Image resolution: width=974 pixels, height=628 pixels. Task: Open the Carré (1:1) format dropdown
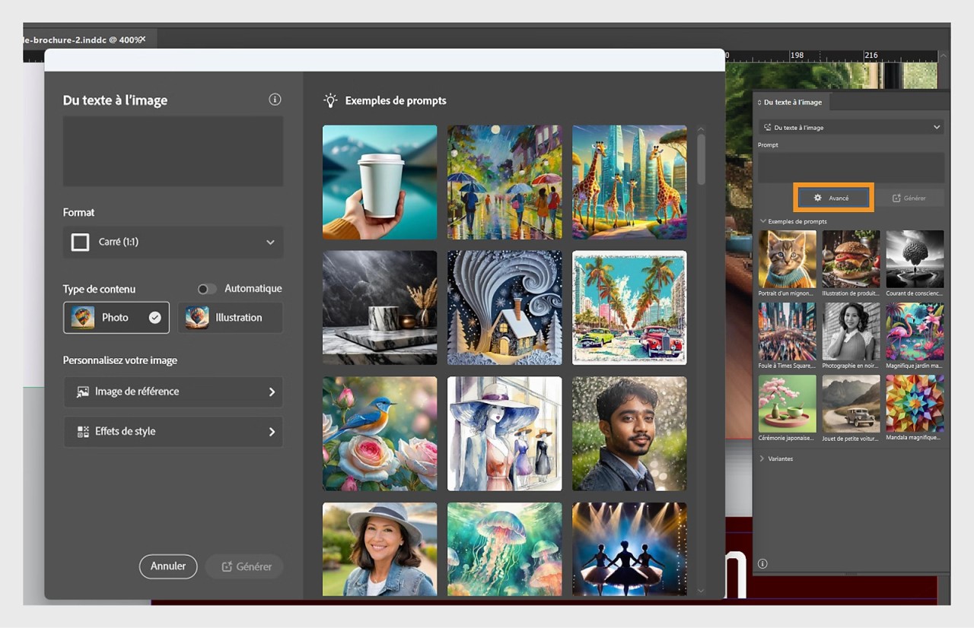173,242
